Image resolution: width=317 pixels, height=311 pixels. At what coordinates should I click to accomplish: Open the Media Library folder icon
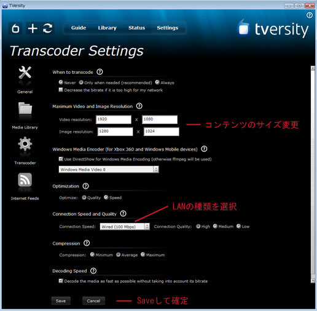click(25, 108)
